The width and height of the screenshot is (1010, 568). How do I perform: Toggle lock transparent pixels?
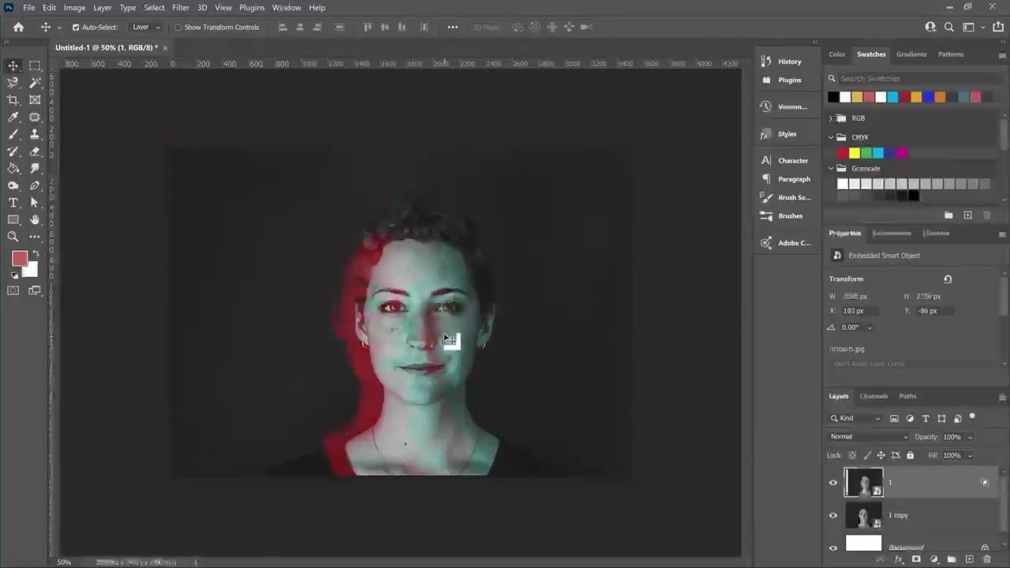coord(852,455)
